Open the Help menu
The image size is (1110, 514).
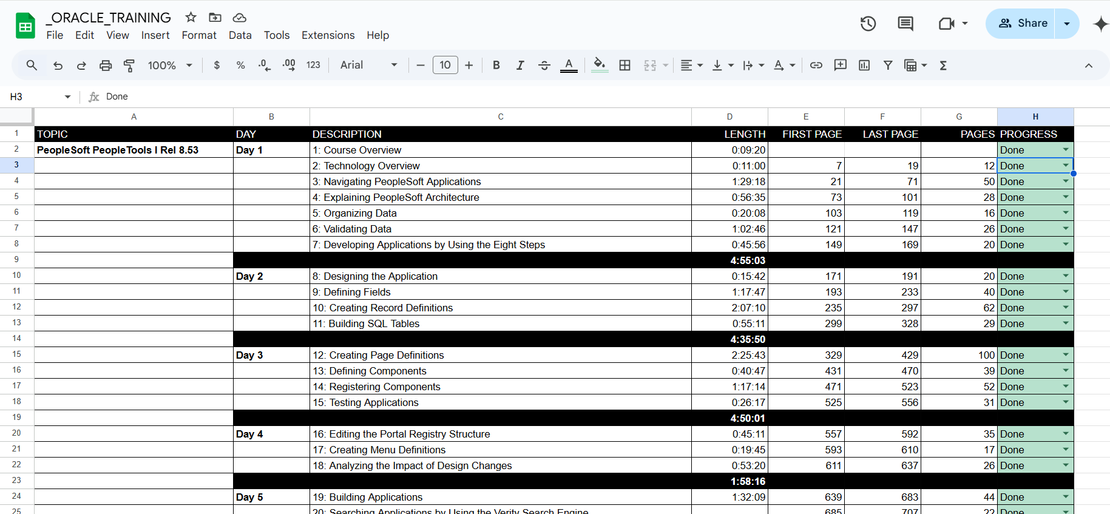click(x=378, y=35)
